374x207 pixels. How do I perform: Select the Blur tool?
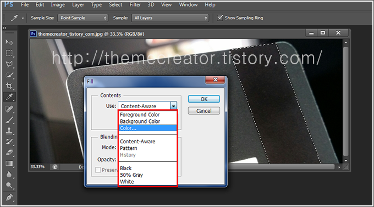coord(9,175)
